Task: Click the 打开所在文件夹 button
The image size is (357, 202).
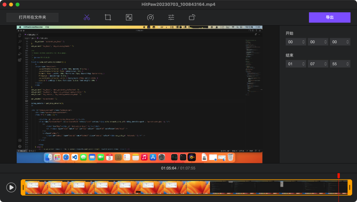Action: (x=32, y=17)
